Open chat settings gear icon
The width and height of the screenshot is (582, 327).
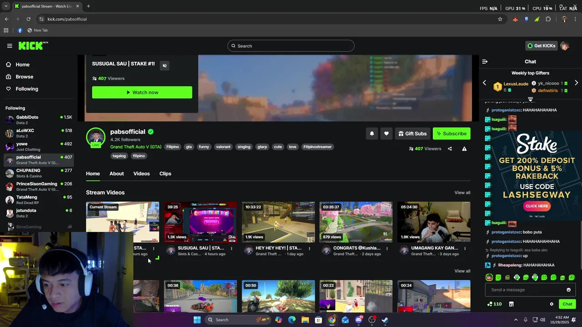[552, 304]
